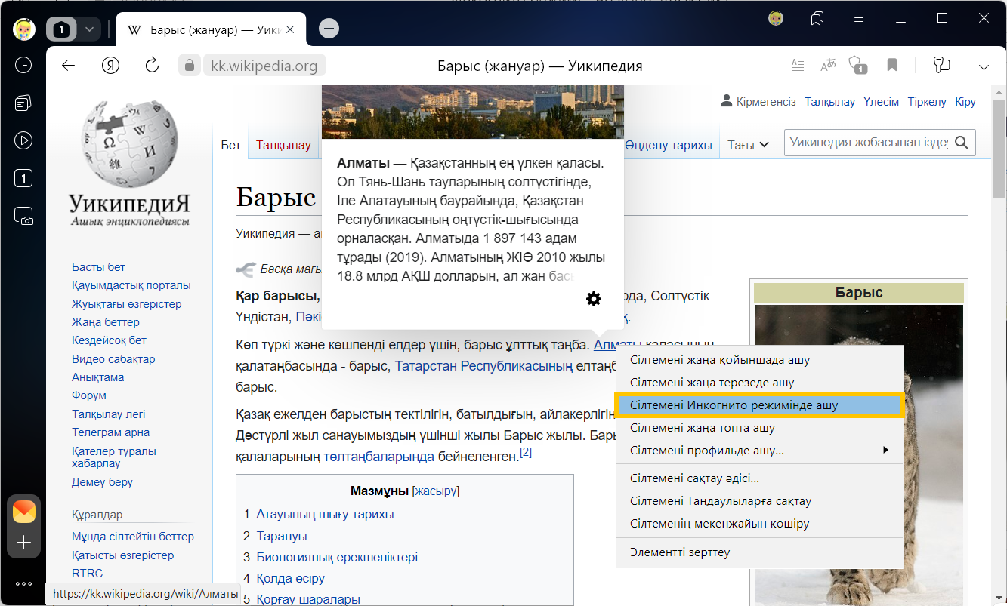Switch to the Бет tab
The height and width of the screenshot is (606, 1007).
pos(231,146)
